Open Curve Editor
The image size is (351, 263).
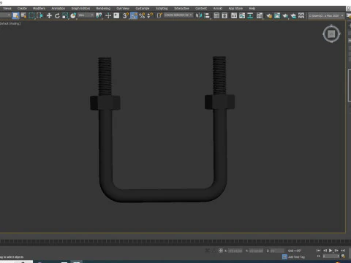point(242,15)
